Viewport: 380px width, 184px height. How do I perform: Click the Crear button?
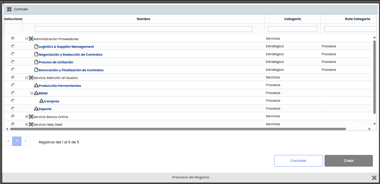348,161
